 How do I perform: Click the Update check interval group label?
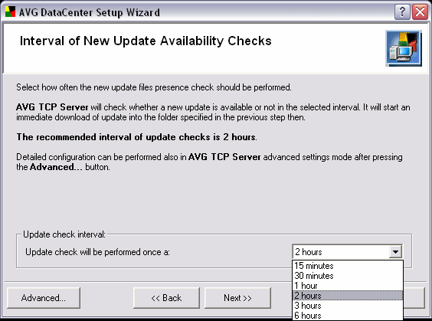pos(64,234)
